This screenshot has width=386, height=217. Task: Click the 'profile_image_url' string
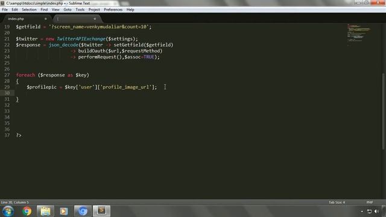pyautogui.click(x=126, y=87)
